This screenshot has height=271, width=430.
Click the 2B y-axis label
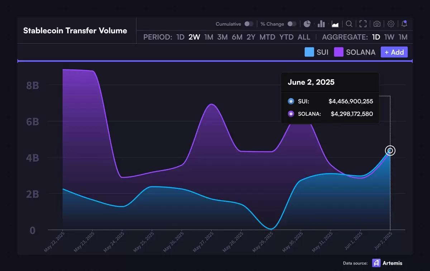click(x=33, y=194)
